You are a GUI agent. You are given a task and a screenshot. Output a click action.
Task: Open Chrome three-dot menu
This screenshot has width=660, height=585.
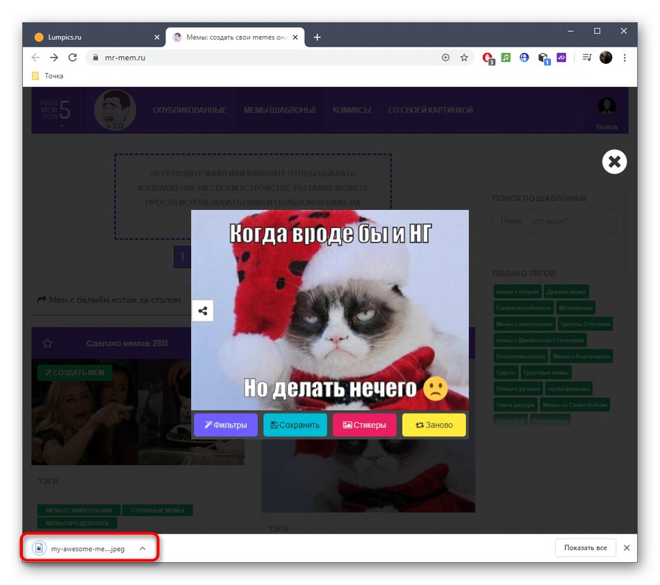(x=625, y=58)
